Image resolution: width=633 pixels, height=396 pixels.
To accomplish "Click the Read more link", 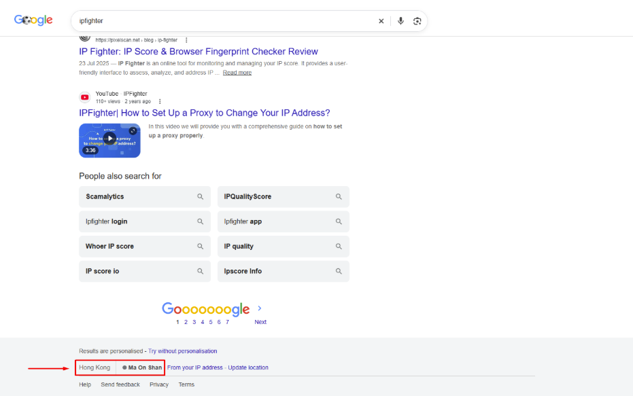I will [x=237, y=73].
